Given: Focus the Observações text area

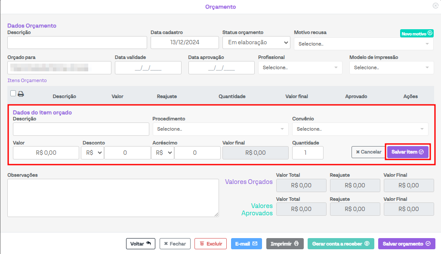Looking at the screenshot, I should coord(113,198).
